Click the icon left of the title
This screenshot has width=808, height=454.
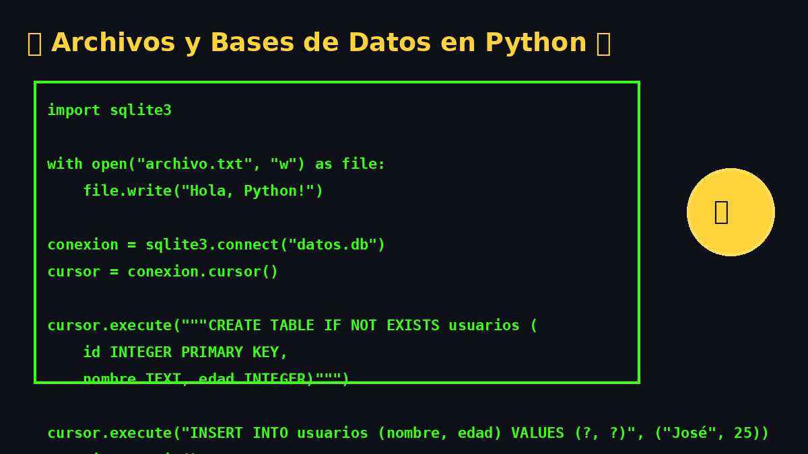(x=34, y=44)
